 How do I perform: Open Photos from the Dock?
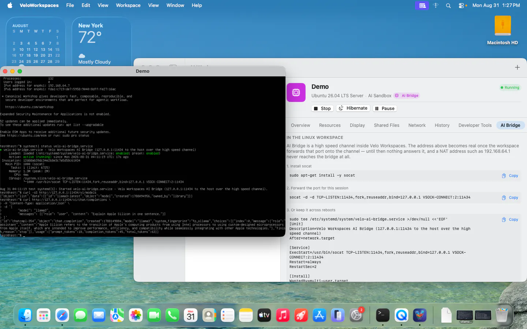click(136, 315)
